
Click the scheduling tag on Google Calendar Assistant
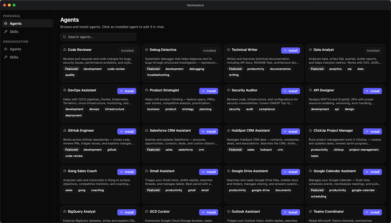point(319,196)
